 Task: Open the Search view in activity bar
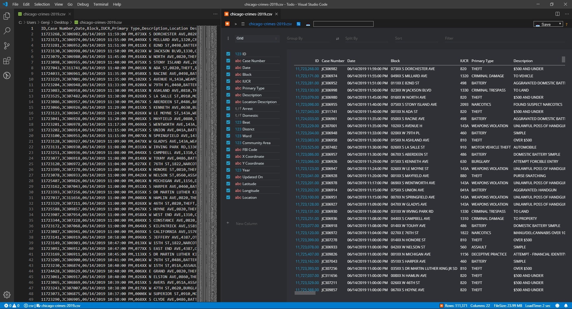pyautogui.click(x=7, y=31)
